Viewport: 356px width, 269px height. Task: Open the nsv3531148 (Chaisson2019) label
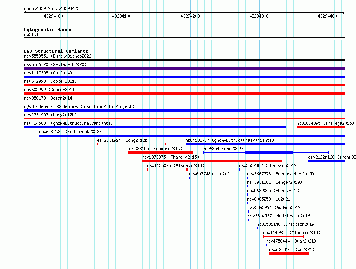pyautogui.click(x=286, y=224)
